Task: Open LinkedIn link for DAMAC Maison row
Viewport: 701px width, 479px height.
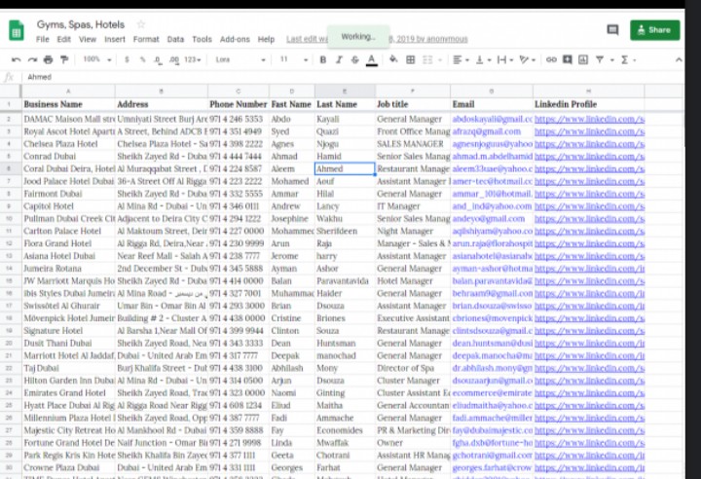Action: tap(588, 119)
